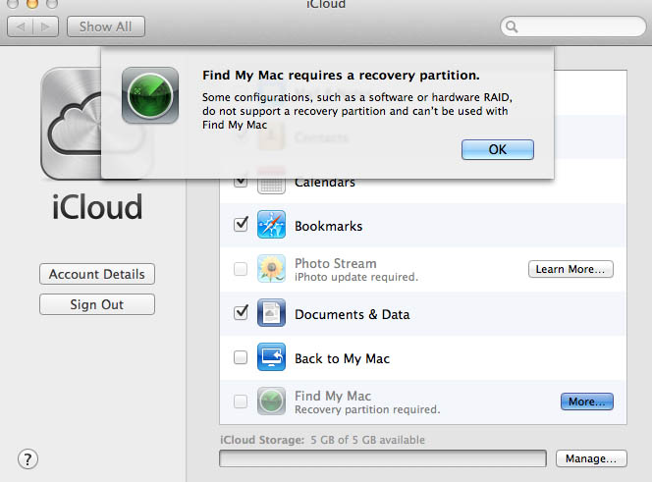Screen dimensions: 652x482
Task: Click the Calendars label
Action: coord(325,183)
